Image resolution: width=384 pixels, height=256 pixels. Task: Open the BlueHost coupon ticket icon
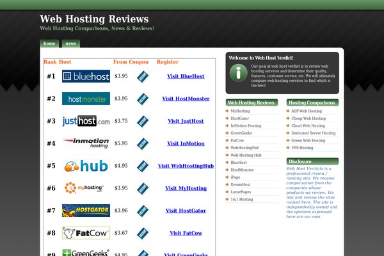(143, 77)
